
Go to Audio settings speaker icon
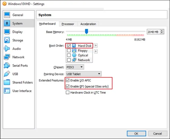click(x=7, y=49)
